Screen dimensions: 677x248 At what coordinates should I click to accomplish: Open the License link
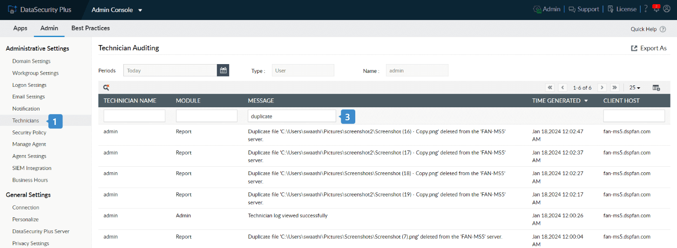coord(622,9)
